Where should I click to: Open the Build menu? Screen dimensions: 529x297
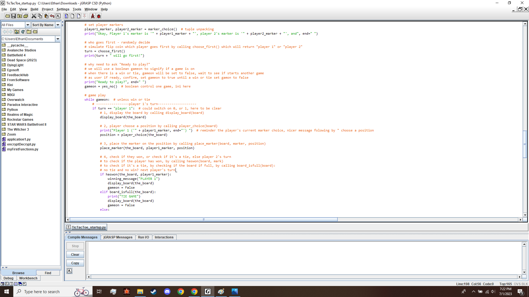point(34,9)
